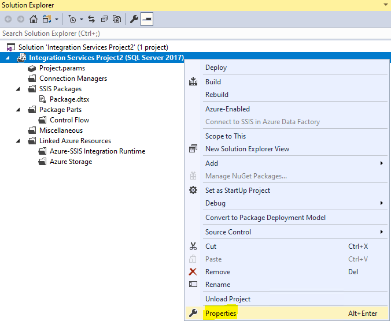Collapse the Integration Services Project2 project node

(8, 58)
